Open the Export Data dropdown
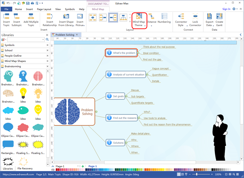Viewport: 244px width, 178px height. pos(209,20)
